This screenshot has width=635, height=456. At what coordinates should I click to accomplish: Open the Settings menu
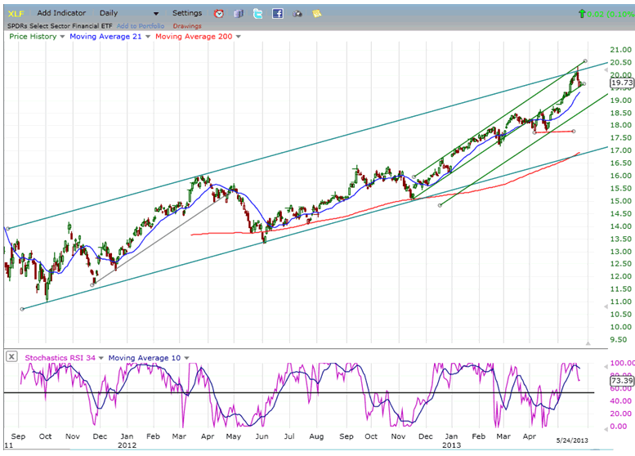187,13
